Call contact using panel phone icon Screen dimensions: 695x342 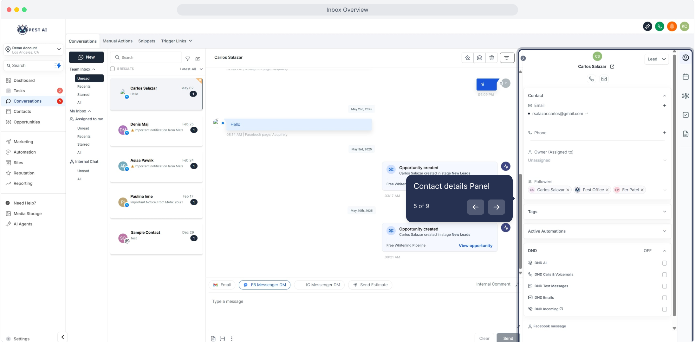click(591, 79)
